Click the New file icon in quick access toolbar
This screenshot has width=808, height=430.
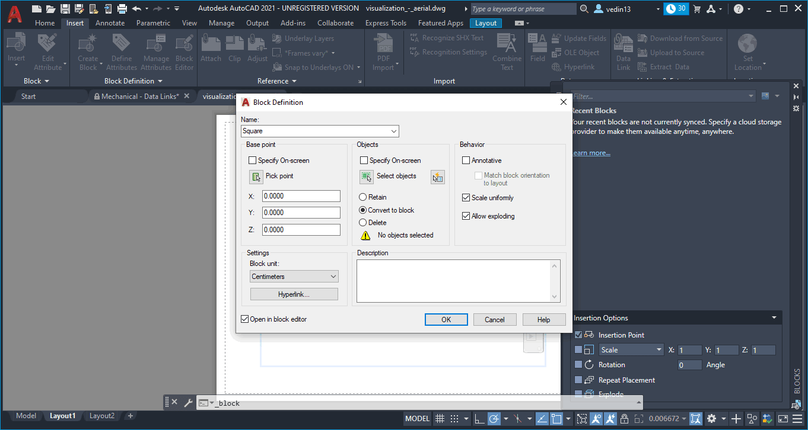(37, 8)
